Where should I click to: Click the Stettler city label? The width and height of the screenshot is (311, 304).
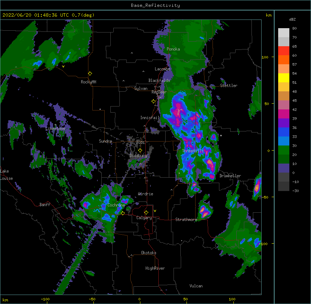pyautogui.click(x=229, y=86)
